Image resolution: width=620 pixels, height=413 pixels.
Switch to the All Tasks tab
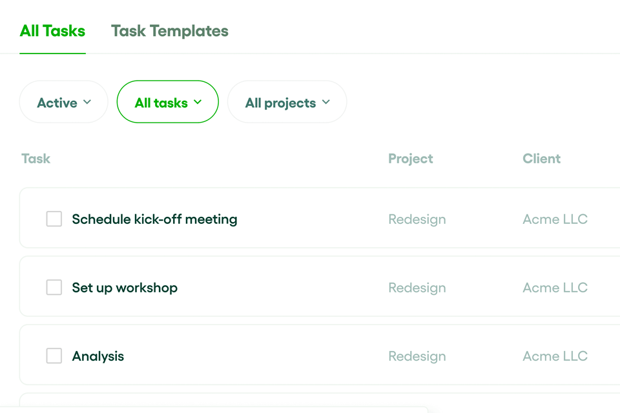tap(52, 31)
